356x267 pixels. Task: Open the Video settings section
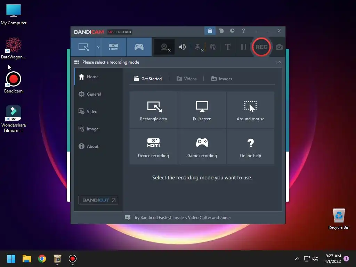pyautogui.click(x=98, y=112)
